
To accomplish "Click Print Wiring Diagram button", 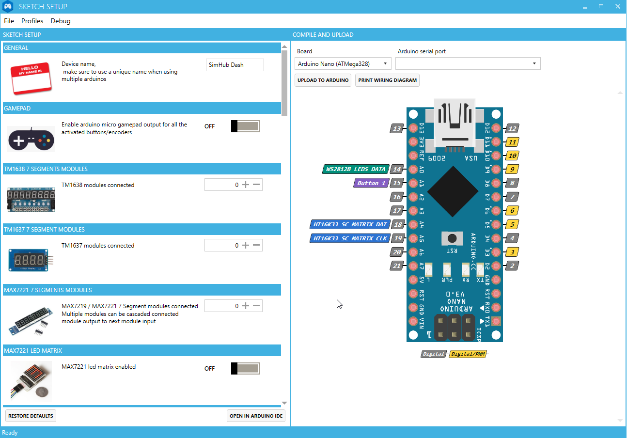I will pyautogui.click(x=388, y=80).
